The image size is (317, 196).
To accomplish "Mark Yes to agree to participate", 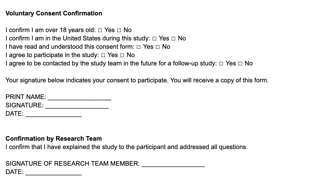I will click(103, 55).
